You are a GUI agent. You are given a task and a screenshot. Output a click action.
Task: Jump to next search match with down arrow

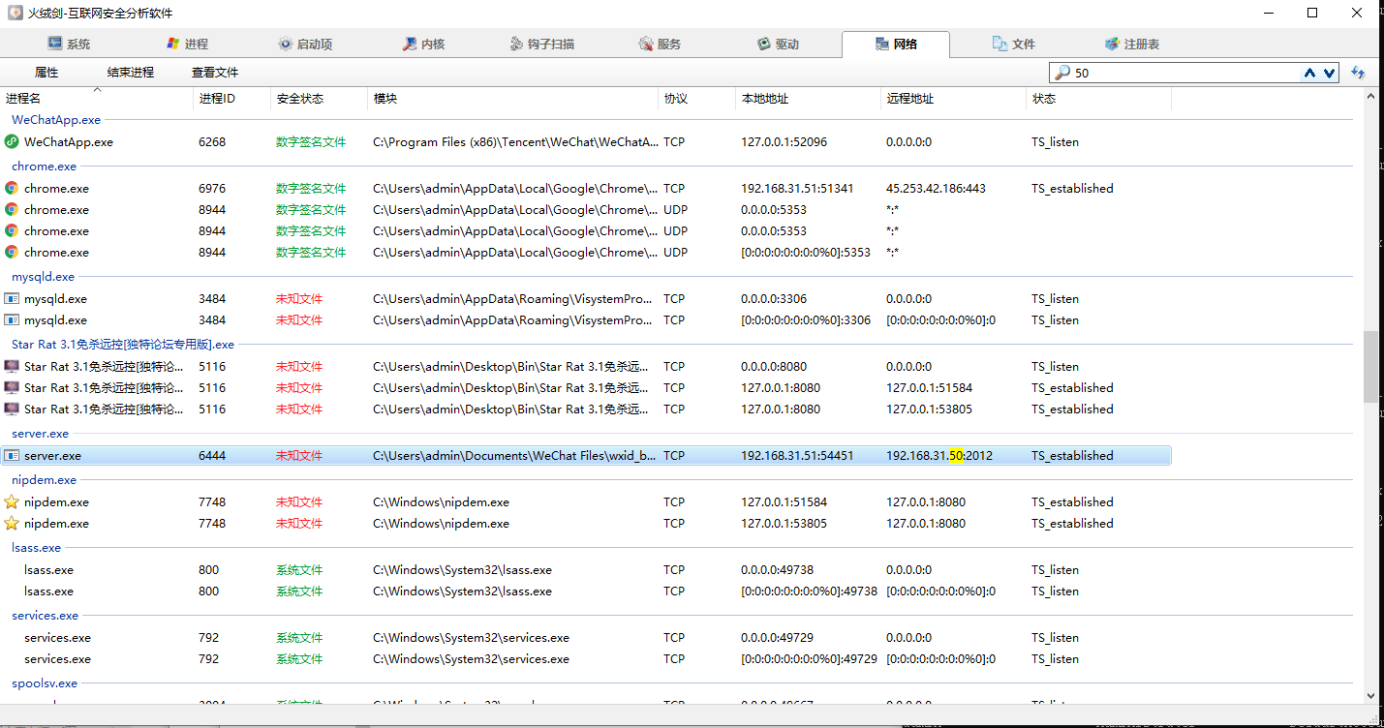[x=1329, y=73]
